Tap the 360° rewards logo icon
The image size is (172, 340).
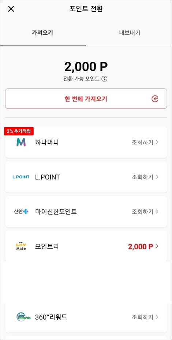click(x=23, y=317)
